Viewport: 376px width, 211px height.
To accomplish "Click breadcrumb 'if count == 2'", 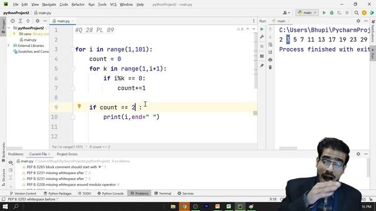I will (x=100, y=147).
